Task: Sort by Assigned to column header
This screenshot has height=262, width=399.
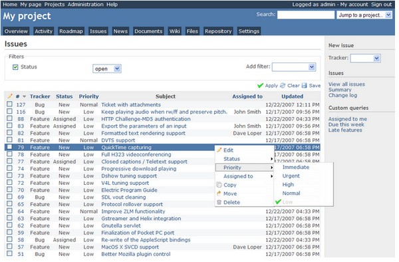Action: click(x=247, y=96)
